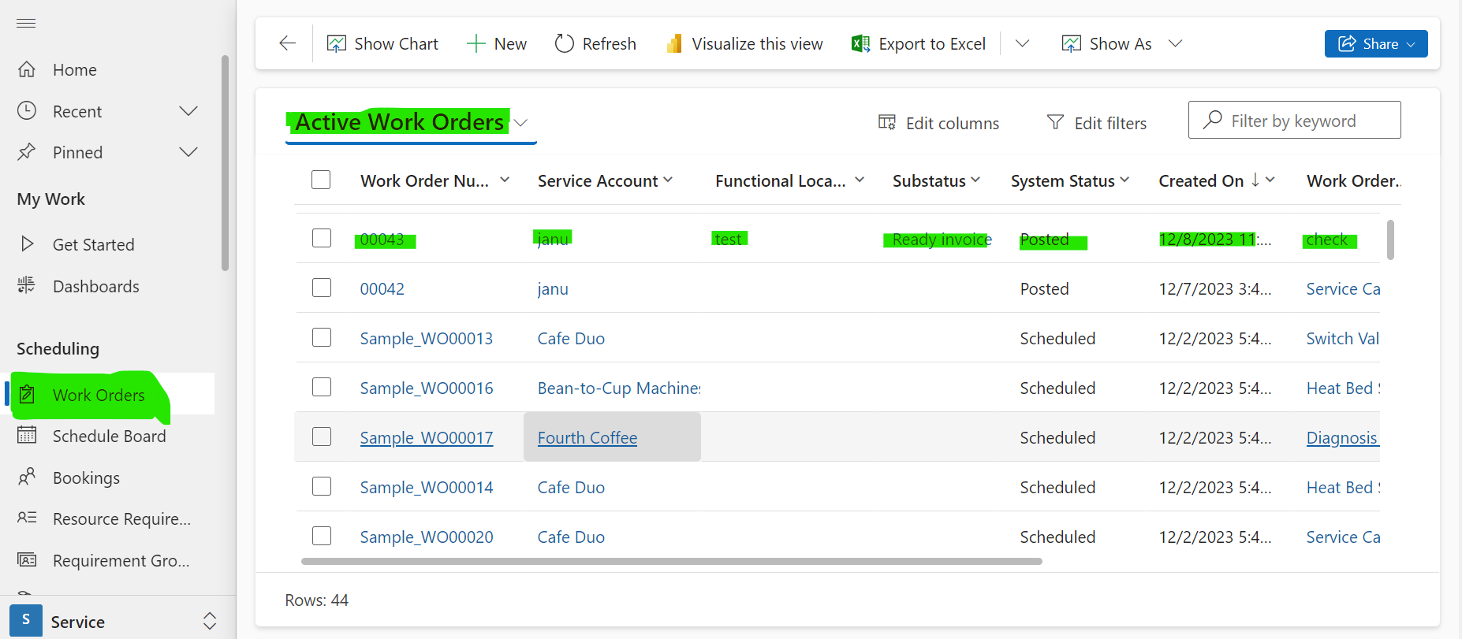Select checkbox for Sample_WO00017
The image size is (1462, 639).
(x=322, y=436)
